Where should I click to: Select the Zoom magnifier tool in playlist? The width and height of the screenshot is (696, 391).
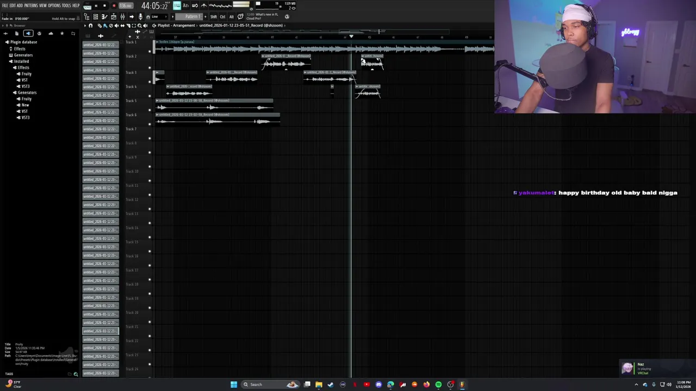click(139, 26)
